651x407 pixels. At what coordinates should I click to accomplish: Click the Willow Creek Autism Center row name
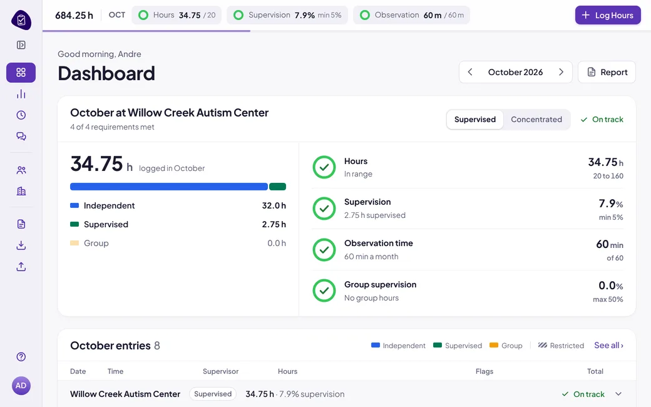pyautogui.click(x=125, y=394)
